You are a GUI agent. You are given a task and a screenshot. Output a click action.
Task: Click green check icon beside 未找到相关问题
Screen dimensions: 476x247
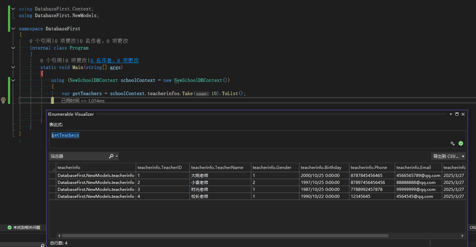[9, 227]
